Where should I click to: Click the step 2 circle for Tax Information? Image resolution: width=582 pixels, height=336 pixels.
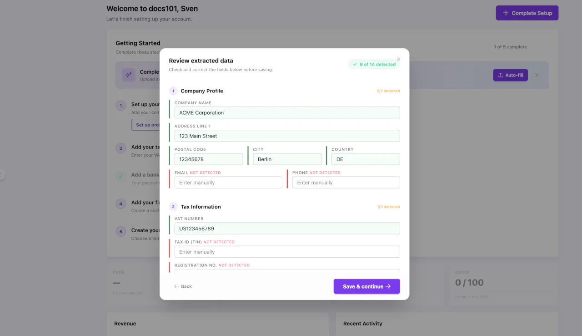click(173, 206)
